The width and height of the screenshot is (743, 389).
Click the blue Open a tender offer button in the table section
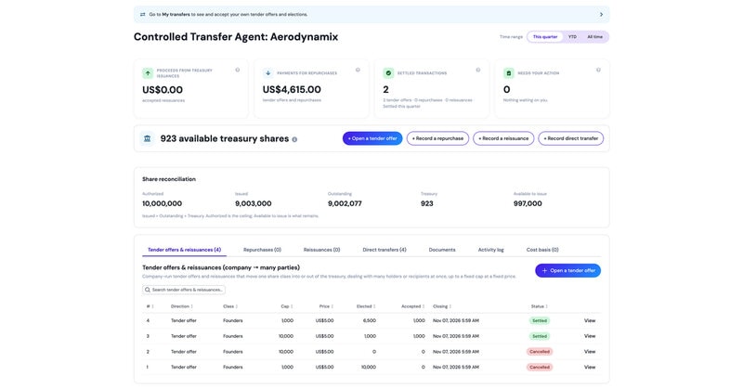click(567, 270)
